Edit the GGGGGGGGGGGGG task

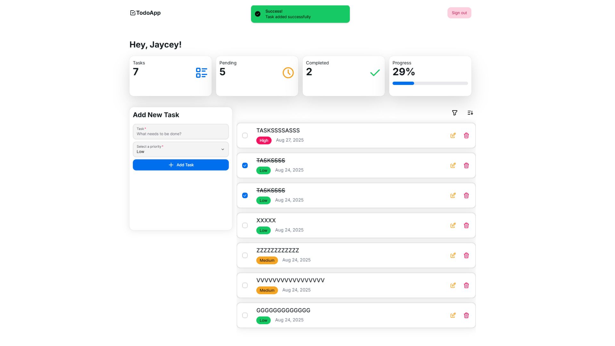453,316
